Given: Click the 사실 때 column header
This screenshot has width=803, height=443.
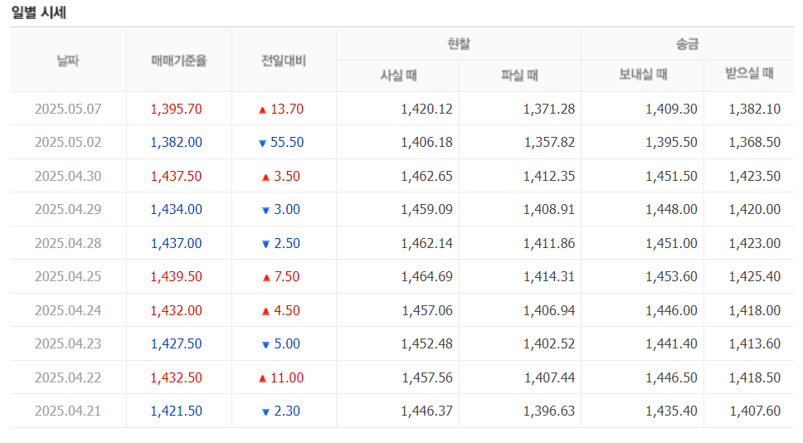Looking at the screenshot, I should point(398,75).
